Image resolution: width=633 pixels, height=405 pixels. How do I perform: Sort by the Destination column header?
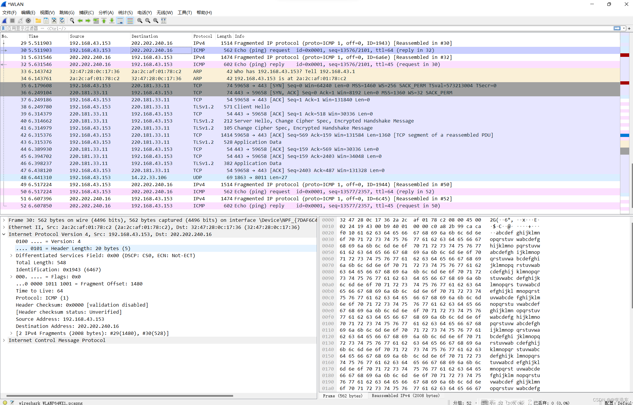[161, 36]
